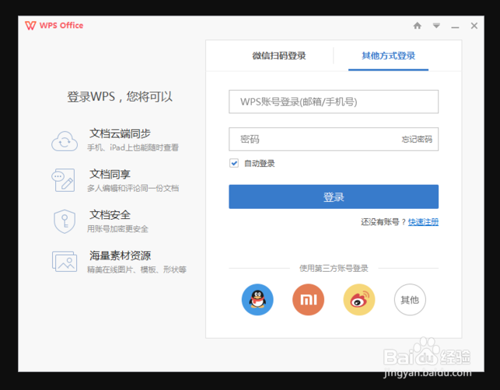Select the 其他方式登录 tab
Image resolution: width=500 pixels, height=390 pixels.
pyautogui.click(x=388, y=56)
